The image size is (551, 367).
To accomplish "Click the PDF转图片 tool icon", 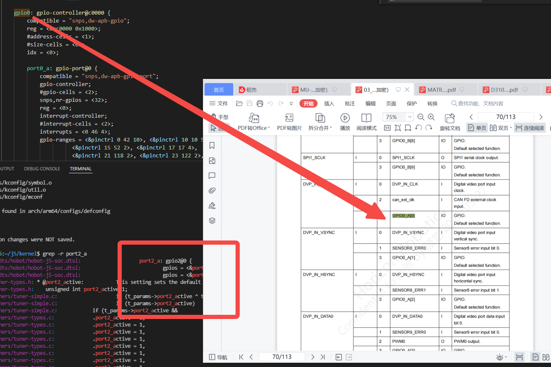I will click(x=289, y=118).
